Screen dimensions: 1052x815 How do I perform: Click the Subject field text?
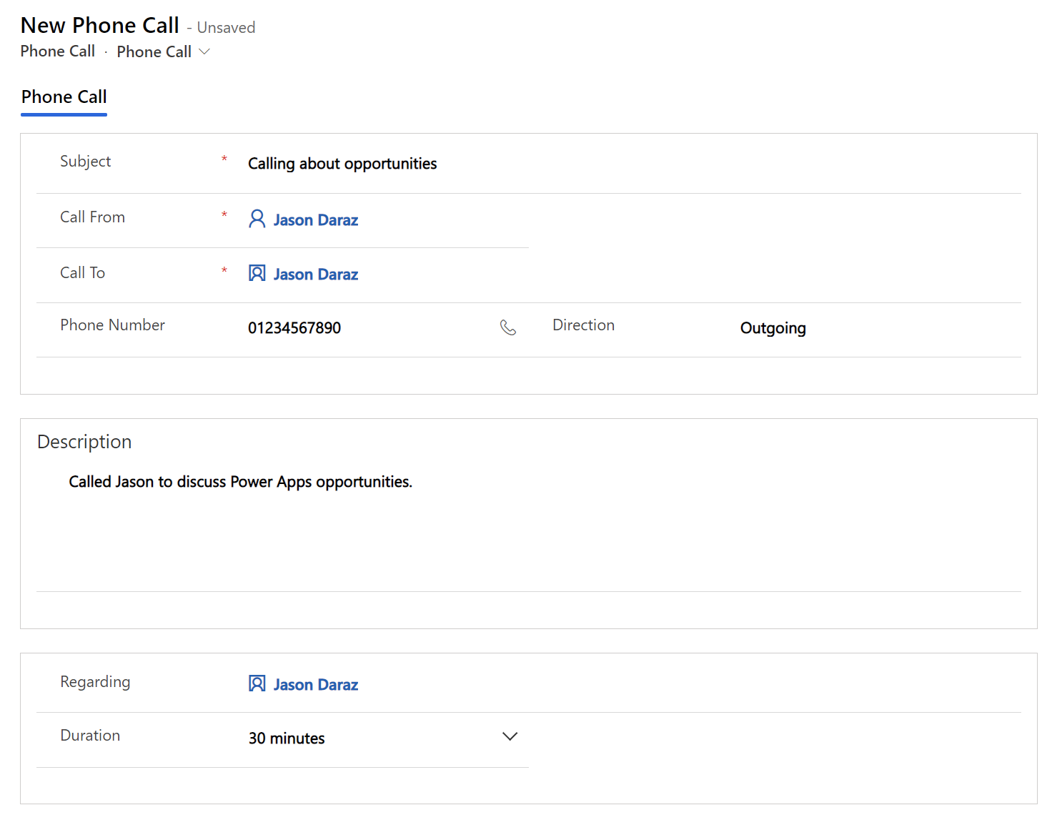pos(342,164)
